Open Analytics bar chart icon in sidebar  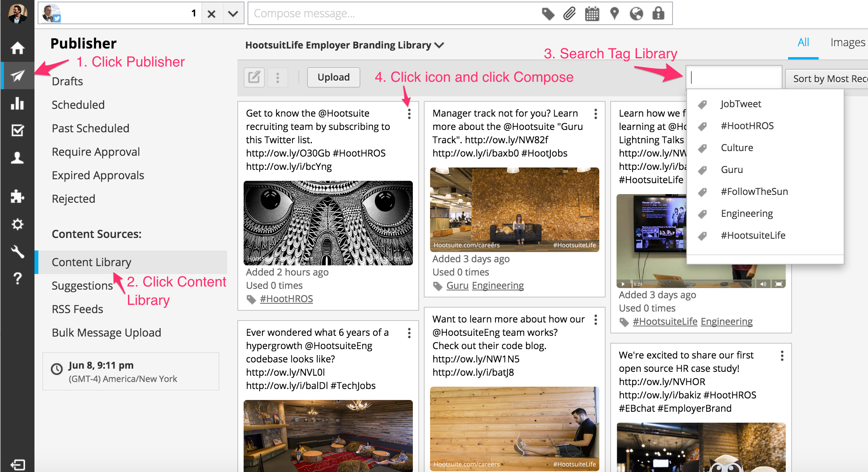pos(17,103)
